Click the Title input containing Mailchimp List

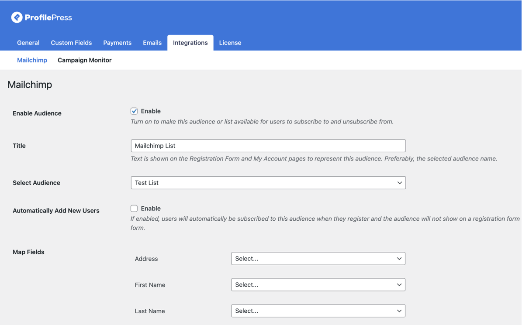click(268, 145)
